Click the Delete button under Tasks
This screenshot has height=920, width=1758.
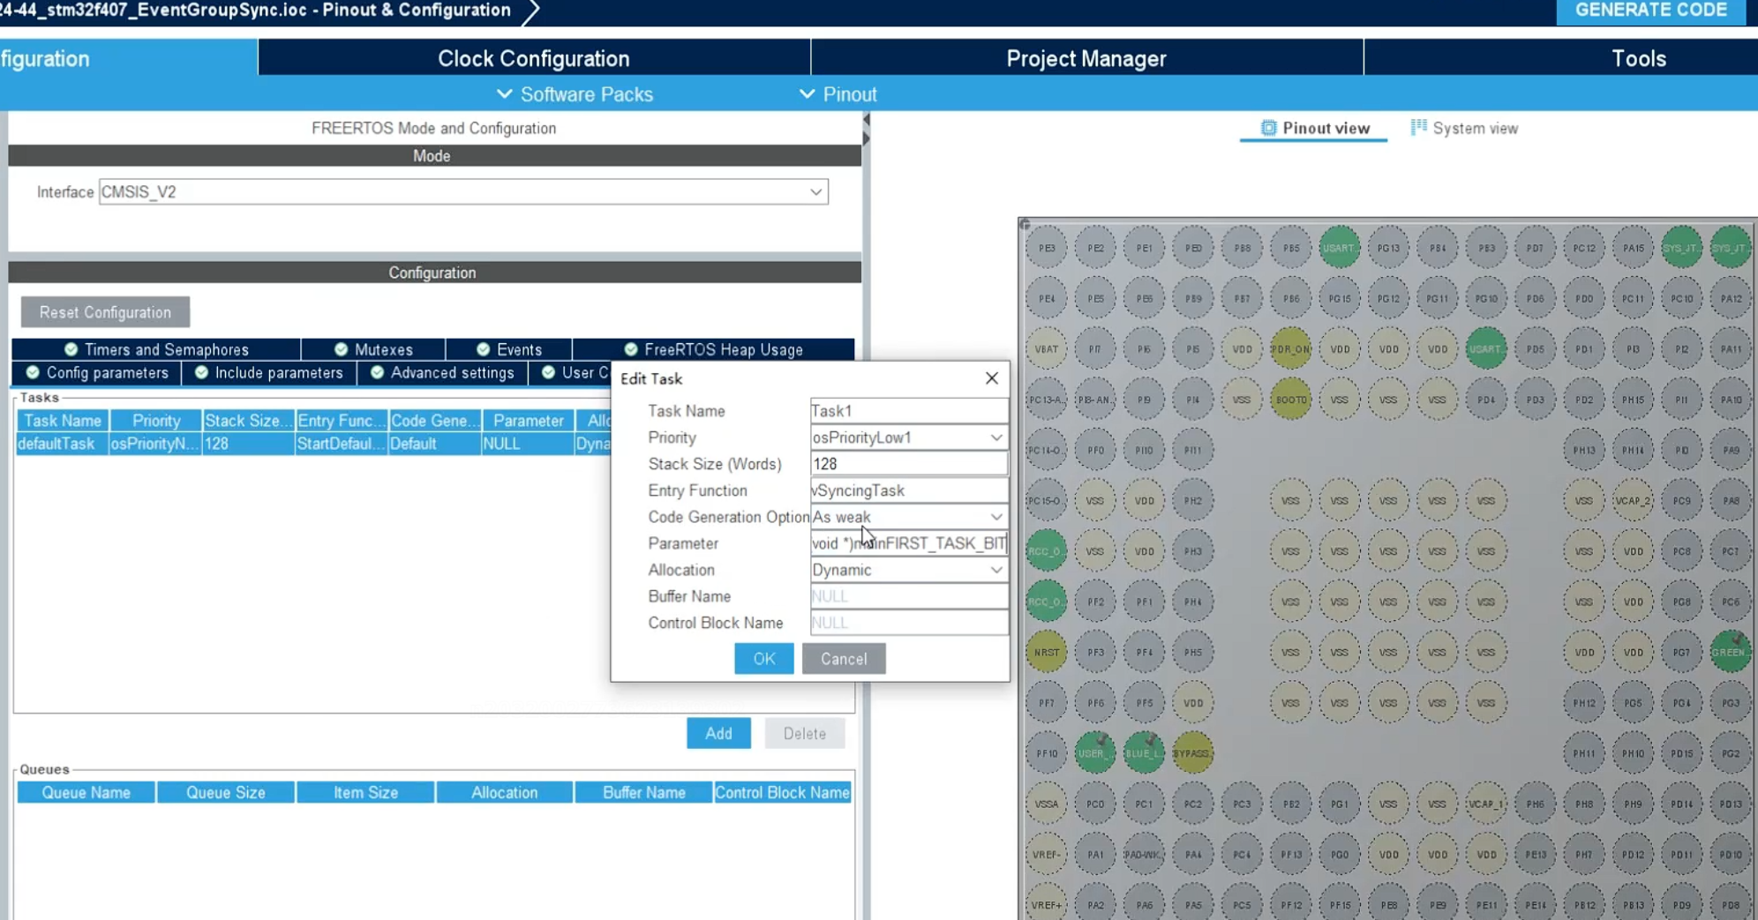[x=805, y=734]
